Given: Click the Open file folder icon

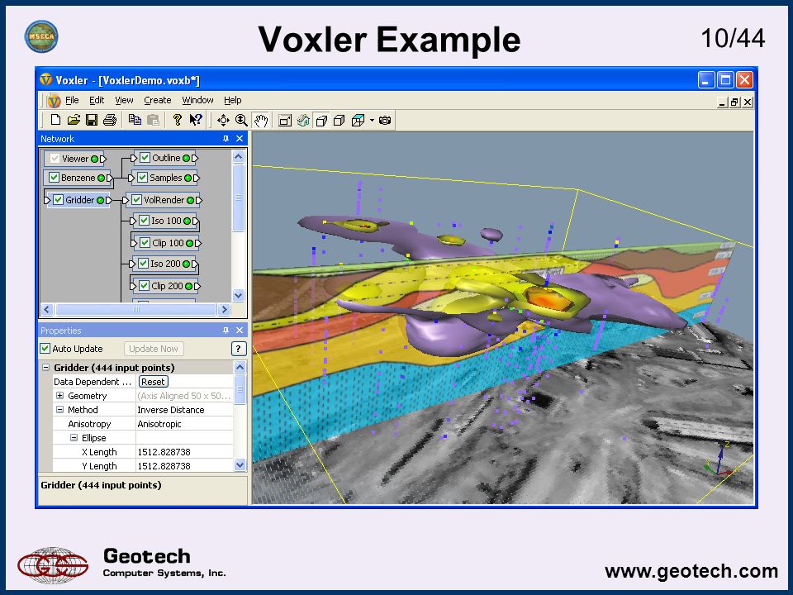Looking at the screenshot, I should [74, 120].
